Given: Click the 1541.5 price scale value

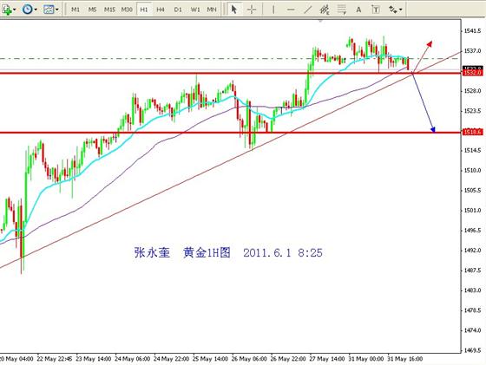Looking at the screenshot, I should point(472,30).
